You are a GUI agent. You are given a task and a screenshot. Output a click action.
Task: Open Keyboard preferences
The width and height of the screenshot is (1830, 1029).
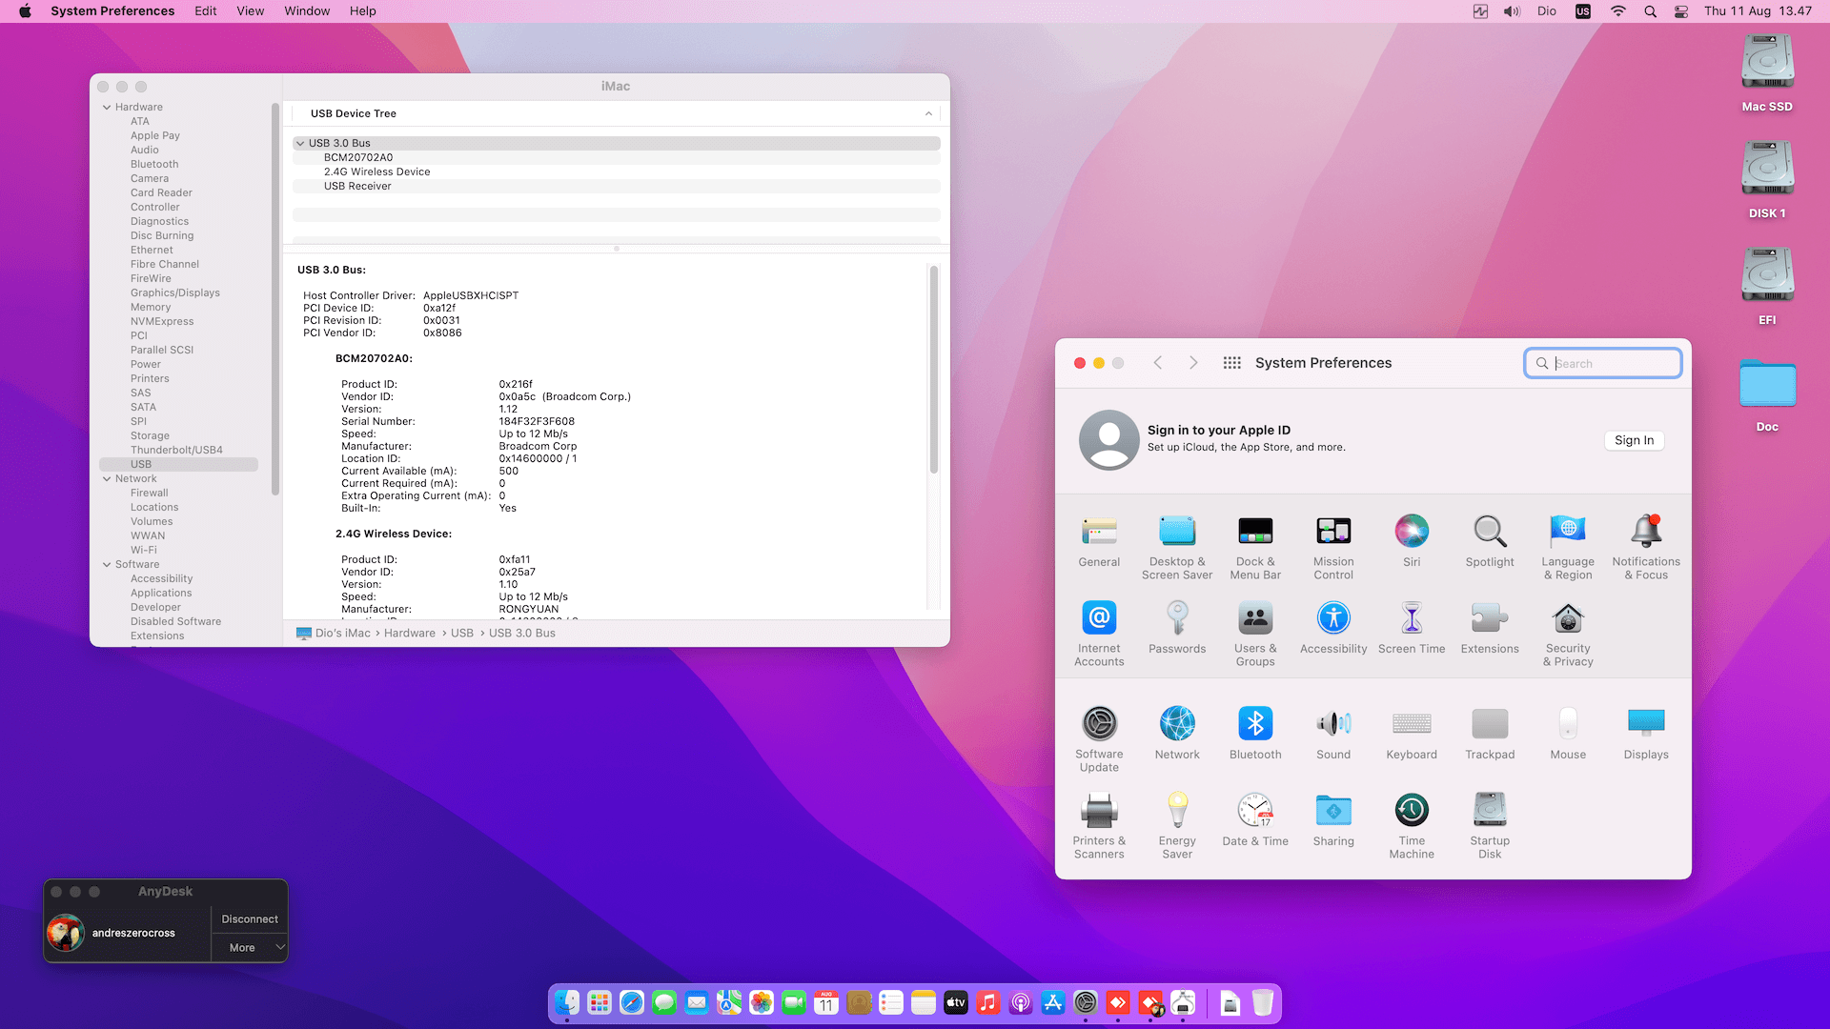1412,734
